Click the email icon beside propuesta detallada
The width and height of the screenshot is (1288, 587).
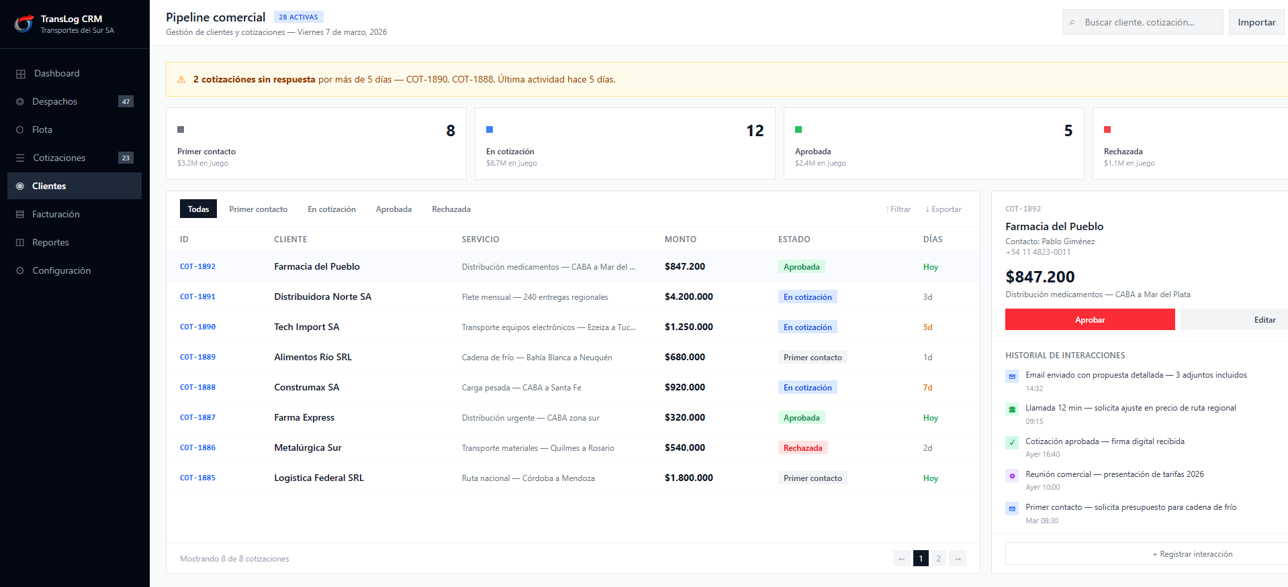pyautogui.click(x=1012, y=376)
